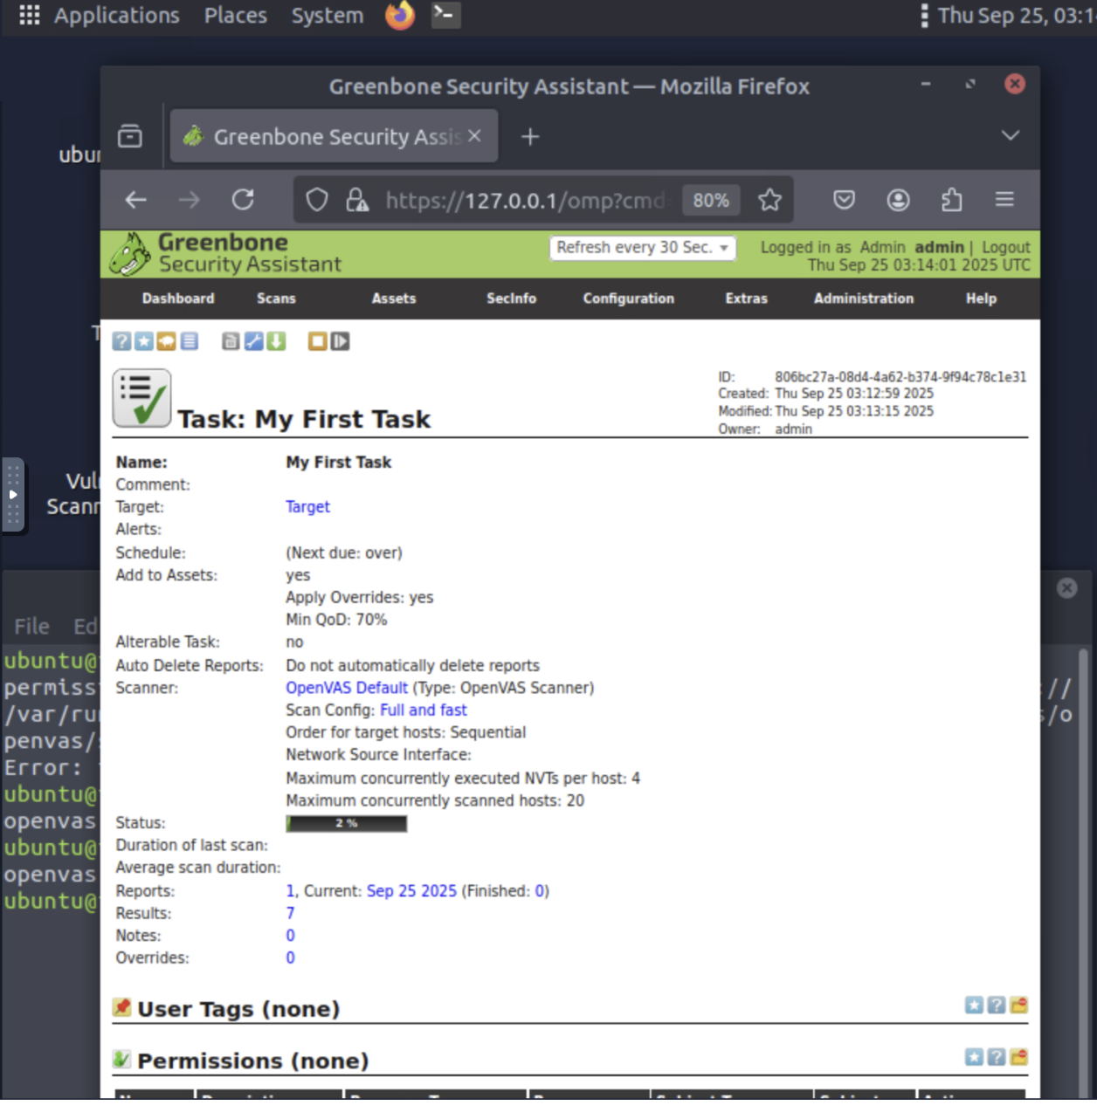Open the OpenVAS Default scanner link
The image size is (1097, 1105).
tap(347, 688)
